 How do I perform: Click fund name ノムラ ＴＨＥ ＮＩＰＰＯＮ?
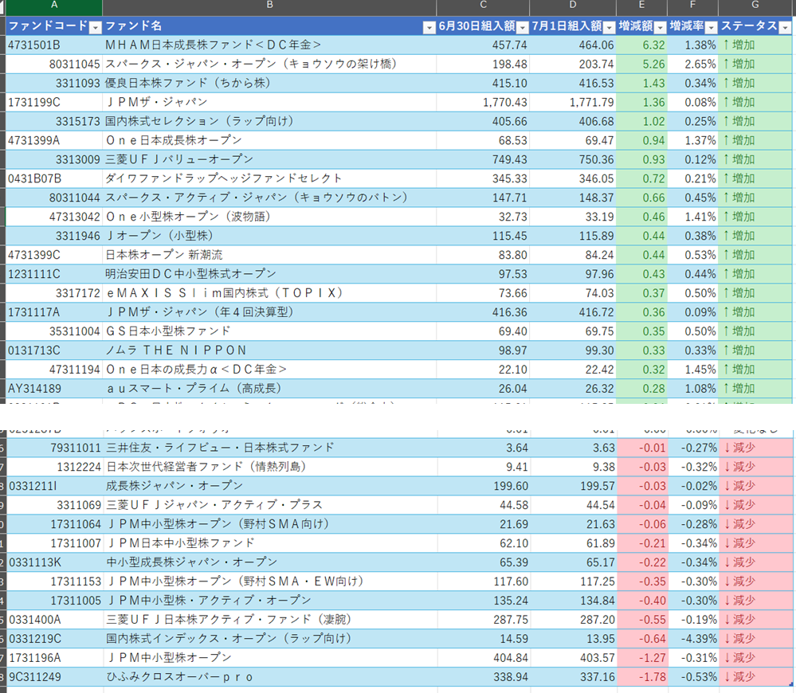[269, 350]
